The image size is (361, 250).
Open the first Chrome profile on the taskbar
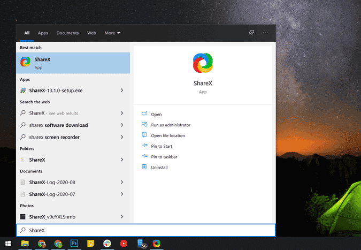[42, 244]
